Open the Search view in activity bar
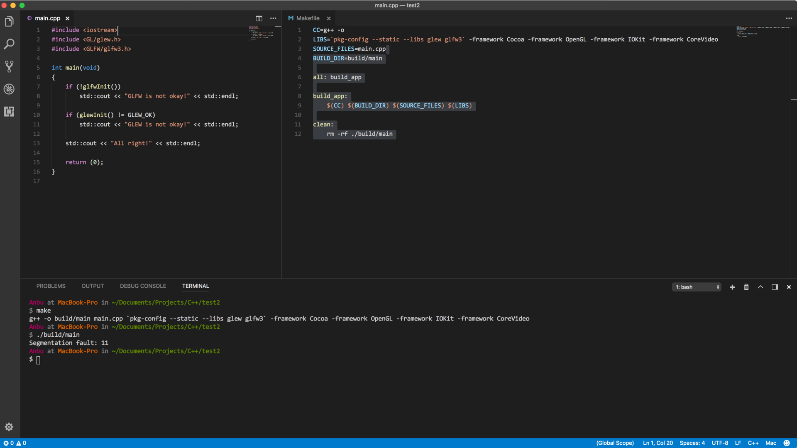Screen dimensions: 797x448 pos(9,44)
